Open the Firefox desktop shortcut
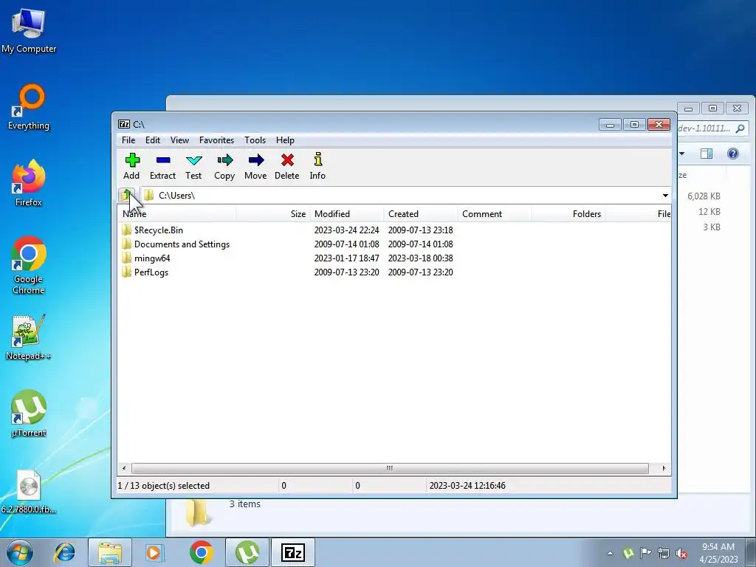The height and width of the screenshot is (567, 756). pyautogui.click(x=29, y=183)
